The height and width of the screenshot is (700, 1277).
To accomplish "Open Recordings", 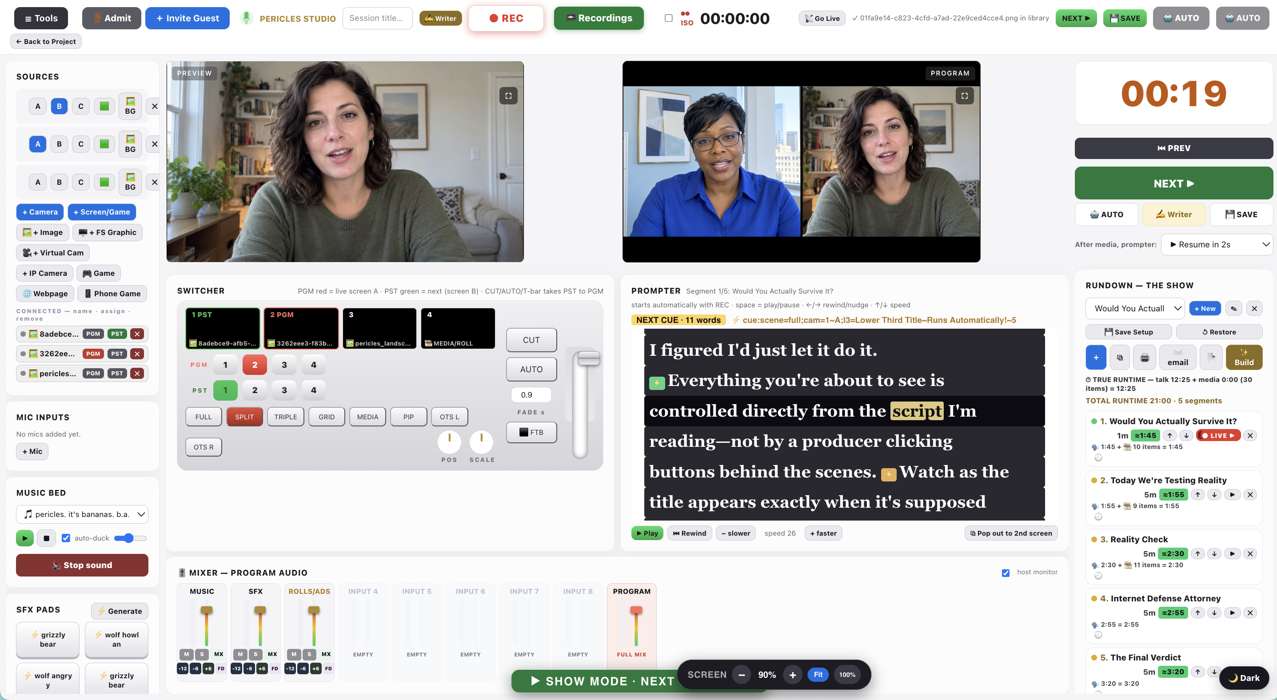I will tap(599, 18).
